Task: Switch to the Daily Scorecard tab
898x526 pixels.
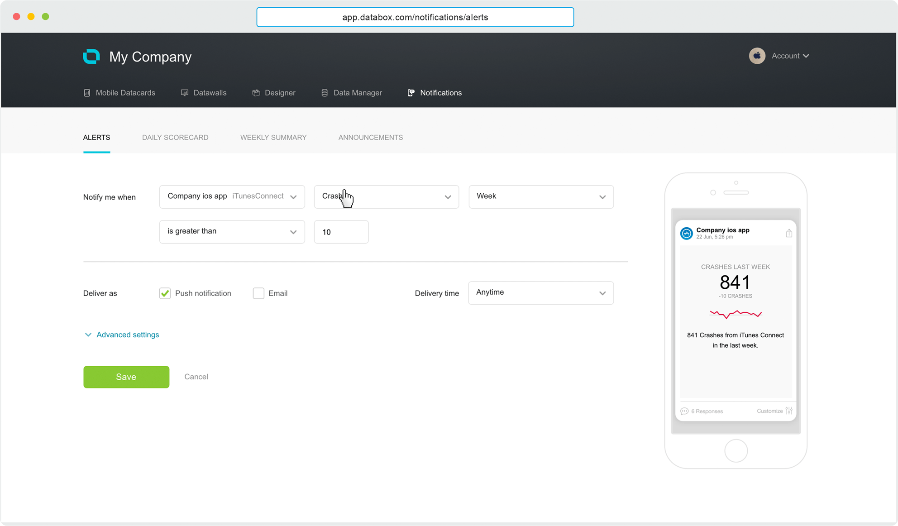Action: (x=175, y=138)
